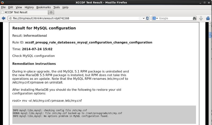Viewport: 212px width, 125px height.
Task: Select the XCCDF Test Result tab
Action: tap(23, 12)
